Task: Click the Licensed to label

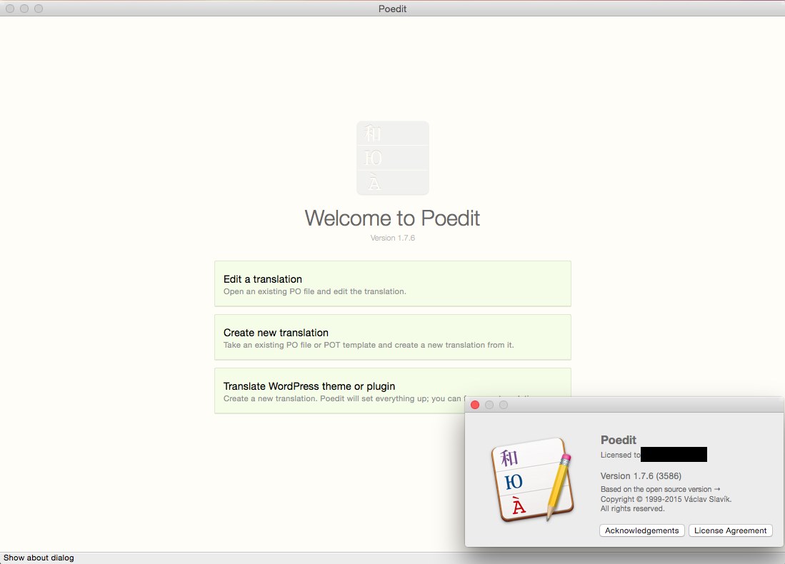Action: coord(620,455)
